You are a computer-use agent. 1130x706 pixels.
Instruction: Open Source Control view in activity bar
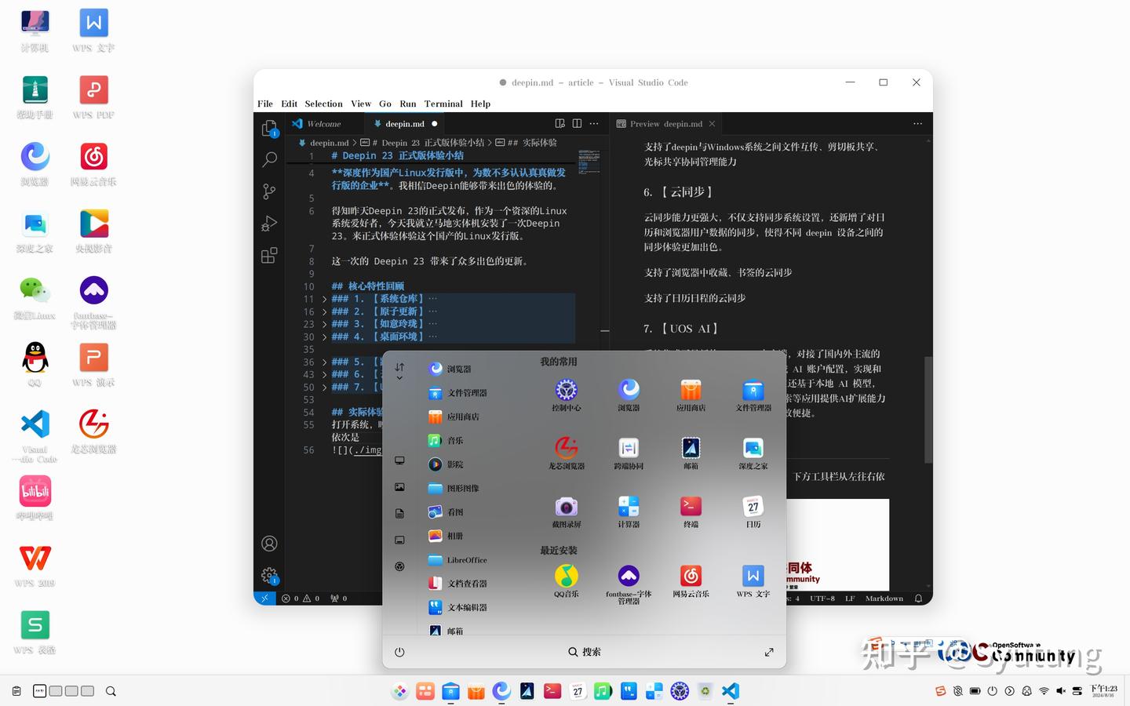[x=269, y=191]
